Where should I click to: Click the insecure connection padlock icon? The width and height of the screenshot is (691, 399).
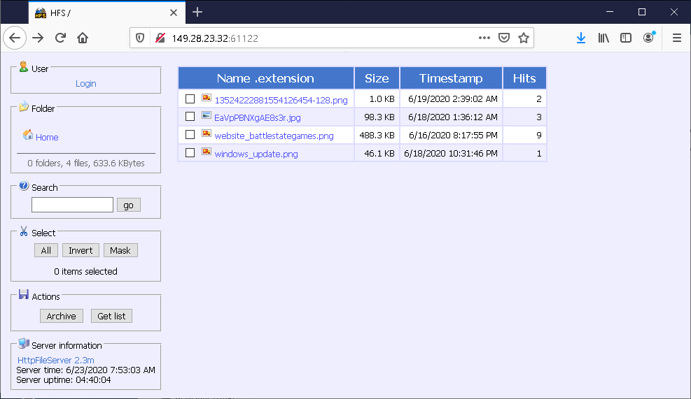[160, 38]
